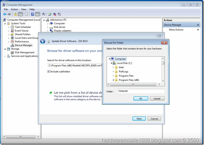Select Computer Management (Local) root
The image size is (204, 145).
click(x=23, y=20)
